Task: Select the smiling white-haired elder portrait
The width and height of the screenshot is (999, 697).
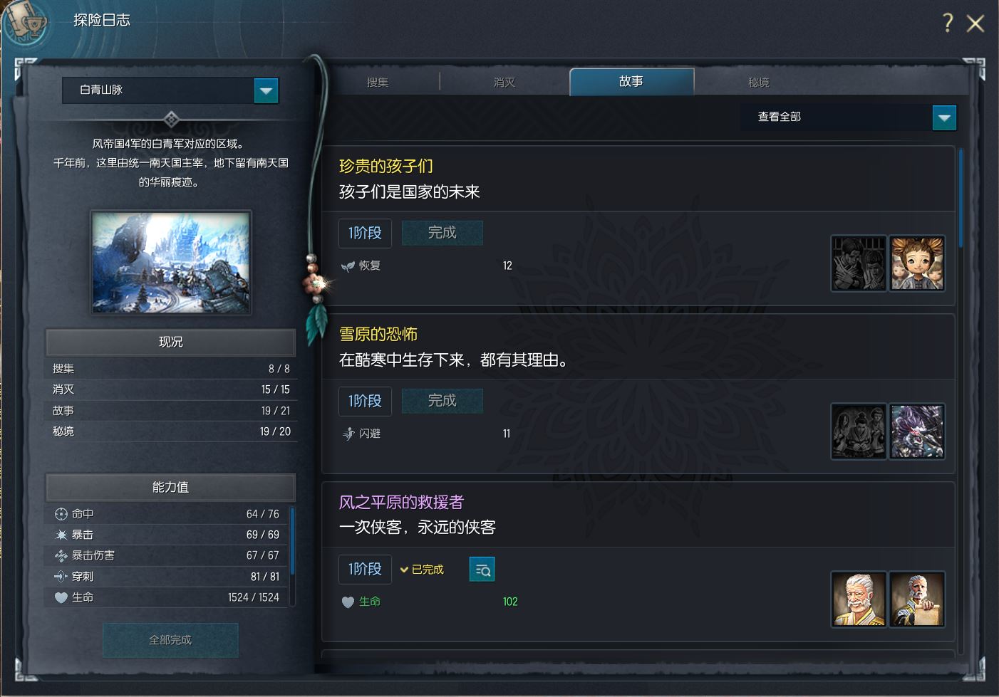Action: [859, 599]
